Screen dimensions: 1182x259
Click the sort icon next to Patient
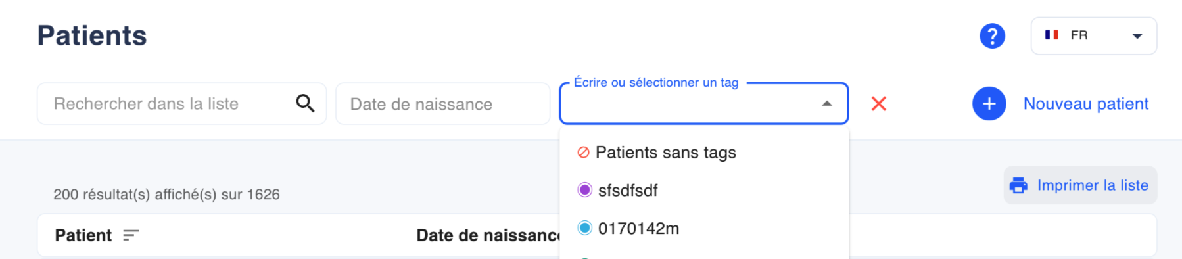pos(131,235)
